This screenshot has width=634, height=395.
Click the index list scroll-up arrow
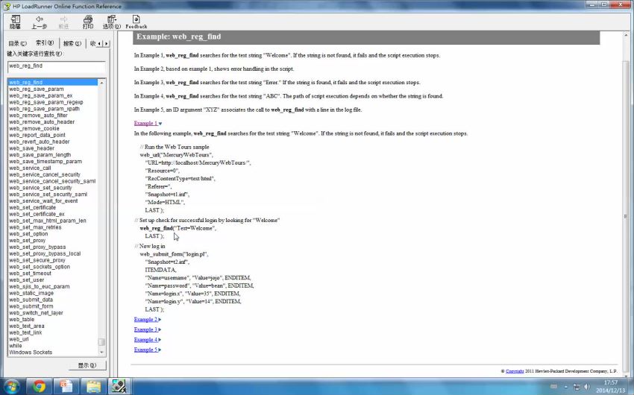(101, 83)
